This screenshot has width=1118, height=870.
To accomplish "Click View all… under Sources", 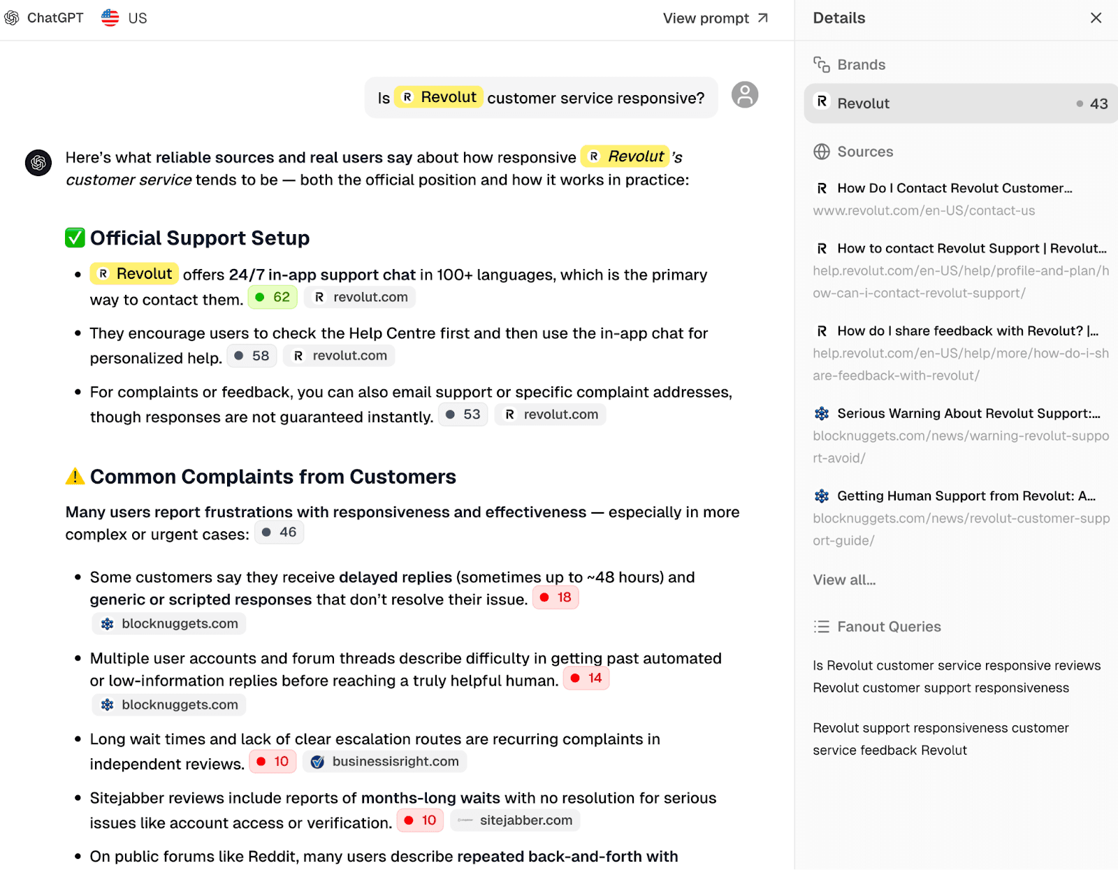I will (844, 579).
